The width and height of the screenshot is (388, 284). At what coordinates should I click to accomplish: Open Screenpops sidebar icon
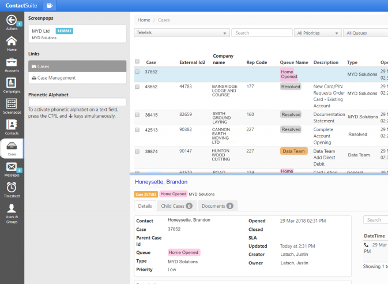tap(12, 103)
